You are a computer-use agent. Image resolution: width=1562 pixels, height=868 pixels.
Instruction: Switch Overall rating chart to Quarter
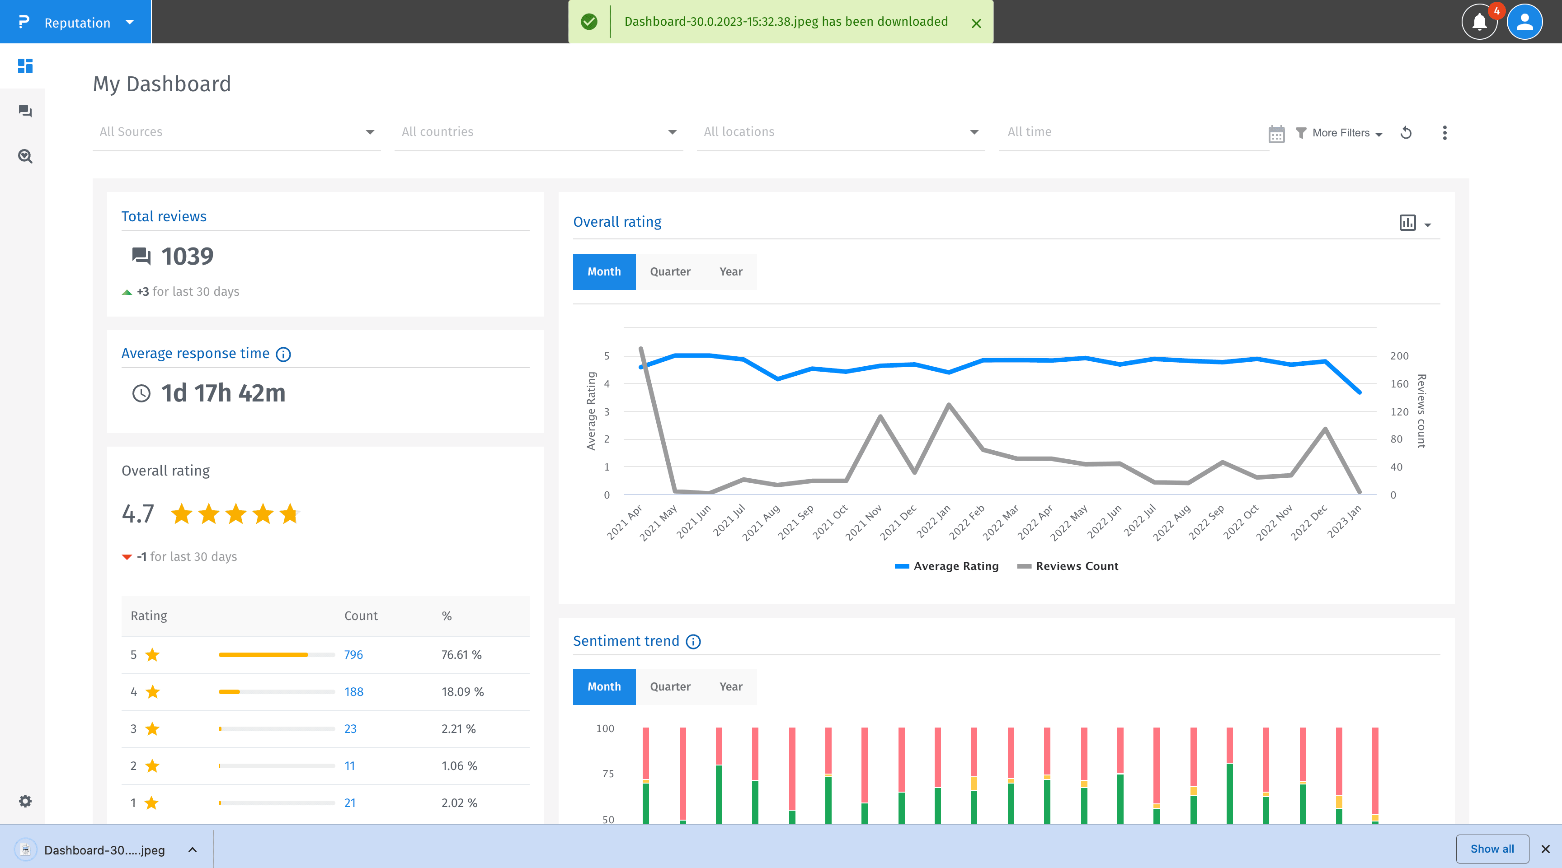tap(669, 271)
